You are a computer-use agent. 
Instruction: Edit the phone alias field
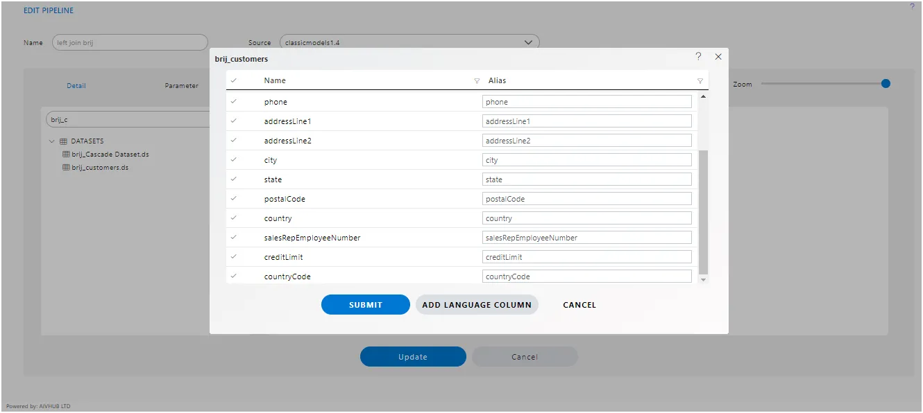point(587,102)
